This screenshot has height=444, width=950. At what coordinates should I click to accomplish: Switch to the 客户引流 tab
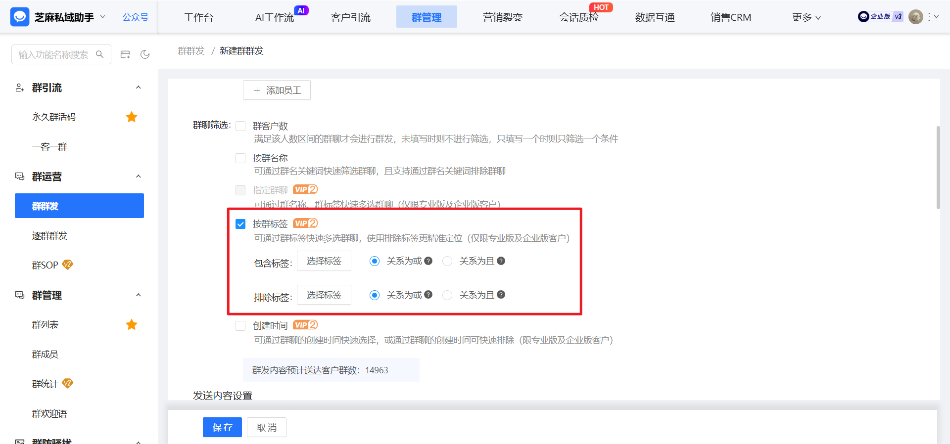point(351,17)
